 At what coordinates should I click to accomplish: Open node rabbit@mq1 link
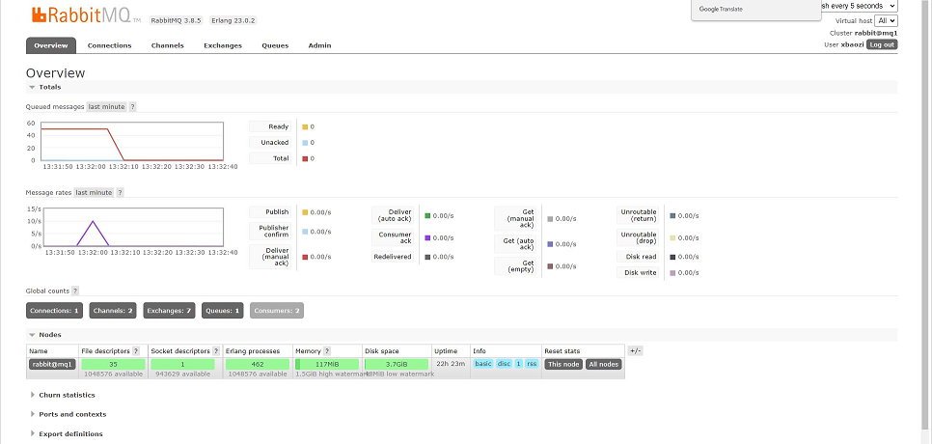click(x=52, y=364)
